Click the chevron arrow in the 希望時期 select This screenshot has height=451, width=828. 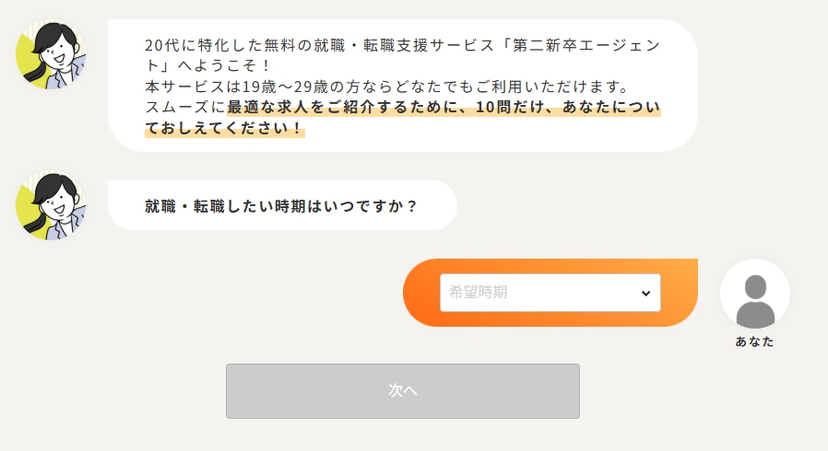coord(645,293)
